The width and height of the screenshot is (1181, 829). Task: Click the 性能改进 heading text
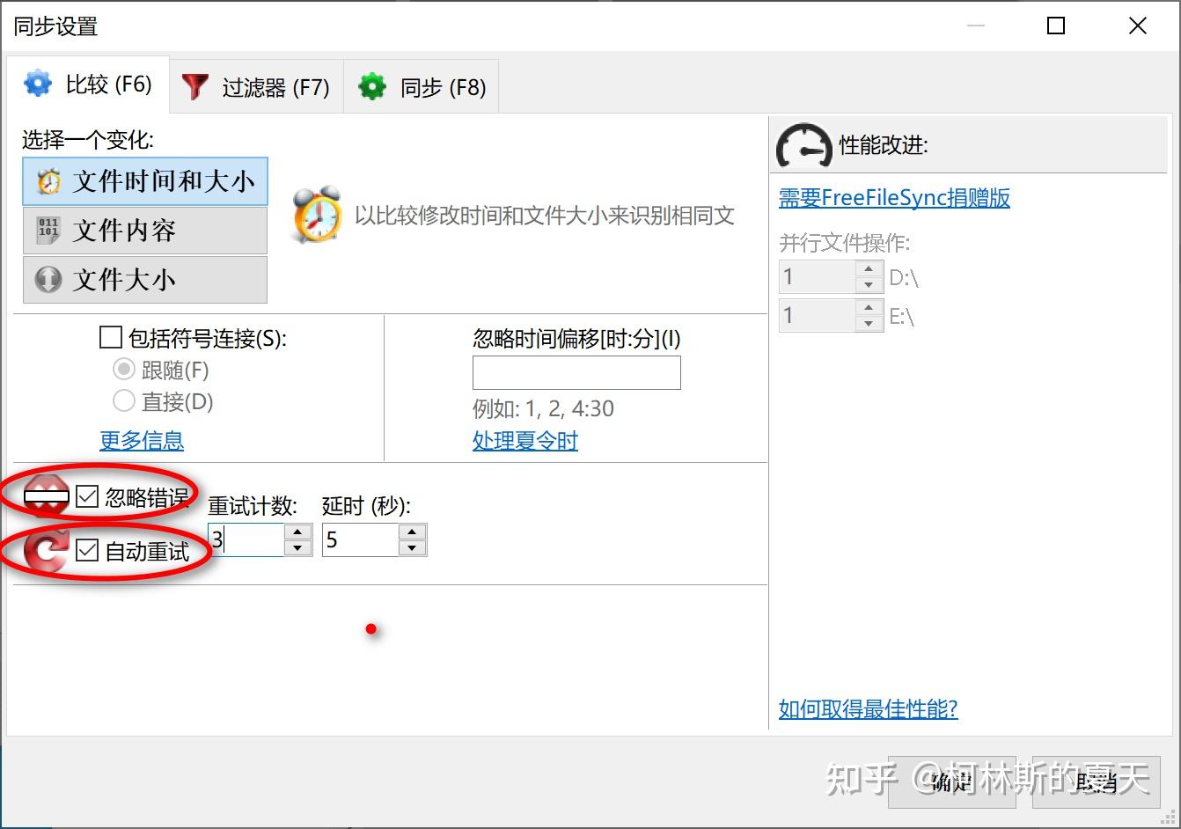[x=884, y=145]
